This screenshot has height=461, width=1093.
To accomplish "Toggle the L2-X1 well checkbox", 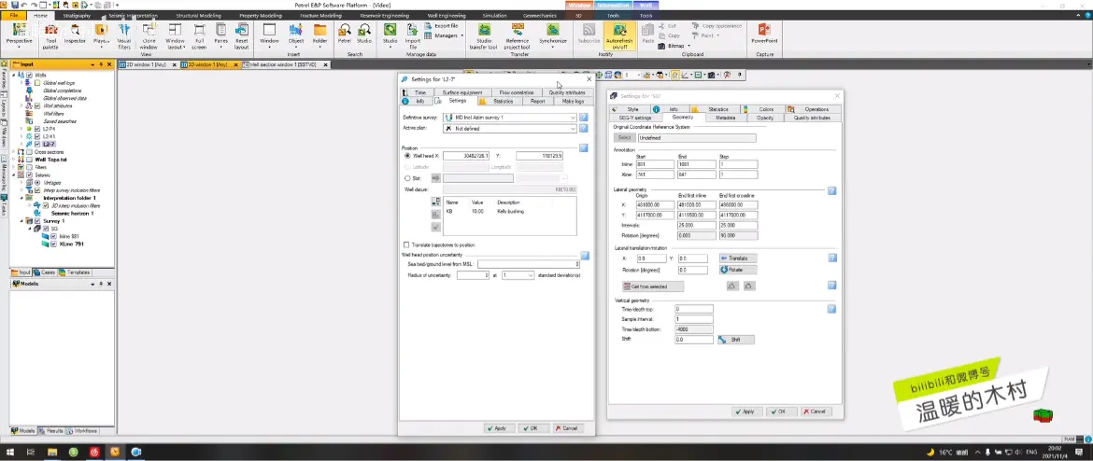I will (x=37, y=136).
